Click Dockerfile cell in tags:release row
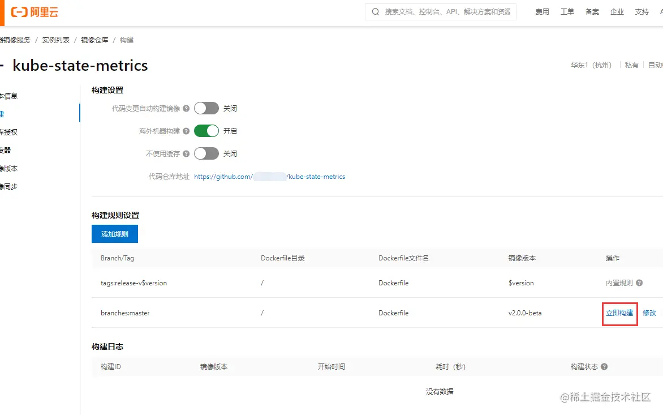The image size is (663, 415). click(393, 283)
